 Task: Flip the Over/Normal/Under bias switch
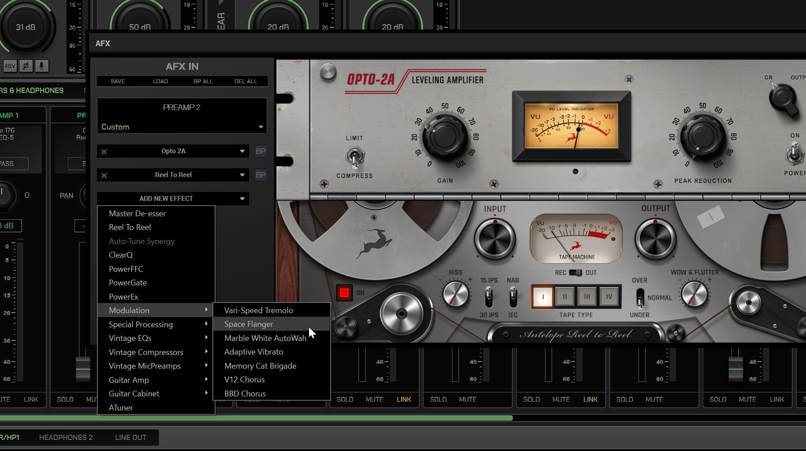[640, 298]
